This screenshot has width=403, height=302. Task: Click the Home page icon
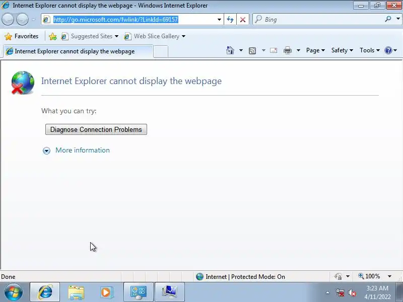[x=230, y=50]
